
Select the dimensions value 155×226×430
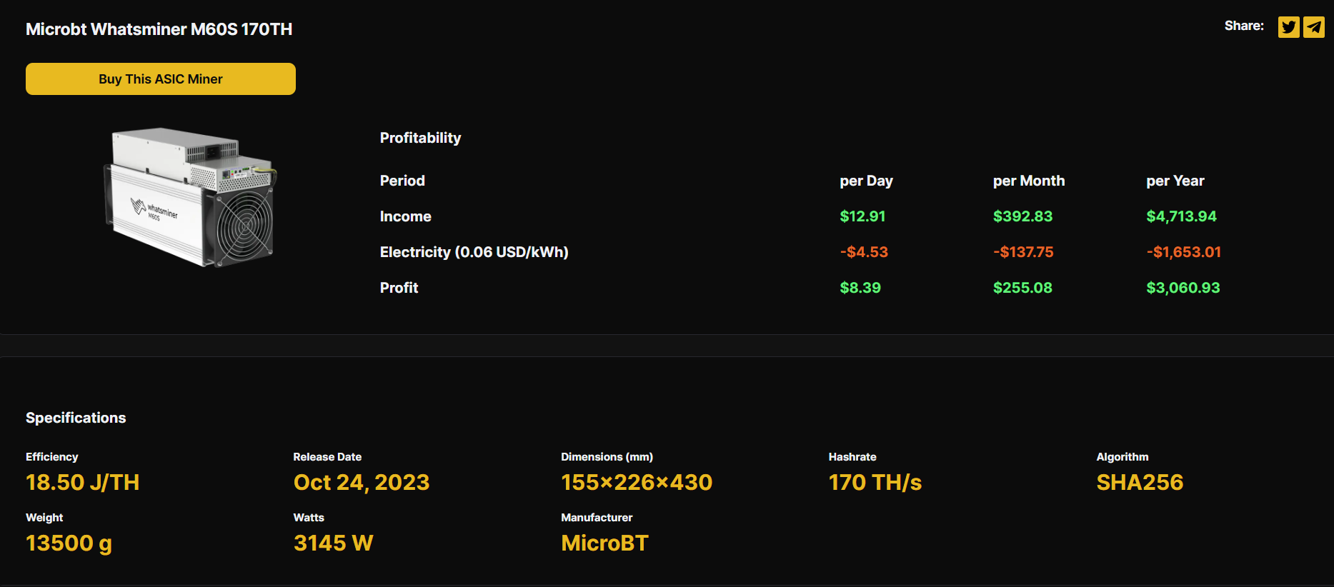(x=637, y=483)
